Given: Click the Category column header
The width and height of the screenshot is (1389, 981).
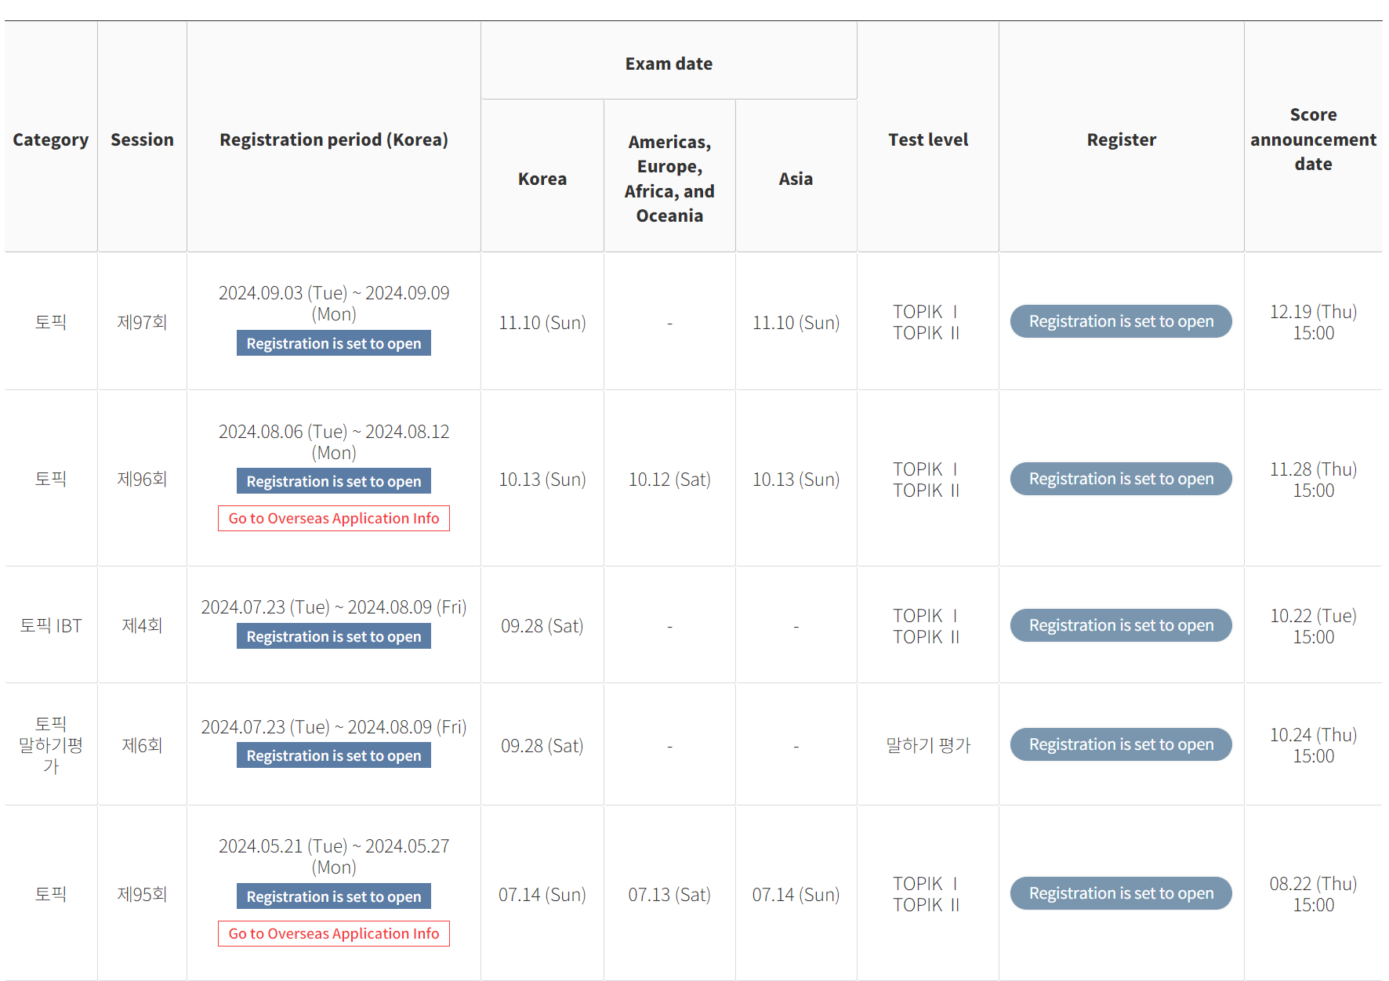Looking at the screenshot, I should pyautogui.click(x=51, y=139).
